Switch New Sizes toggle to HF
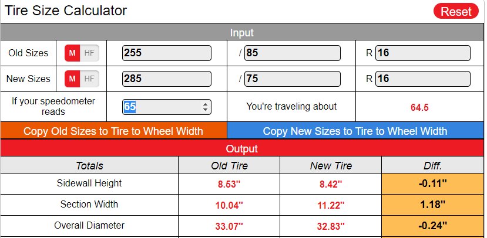This screenshot has height=238, width=487. coord(89,79)
